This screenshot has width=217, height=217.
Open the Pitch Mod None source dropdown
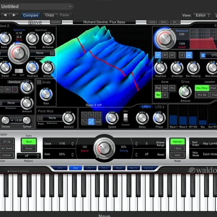[50, 118]
